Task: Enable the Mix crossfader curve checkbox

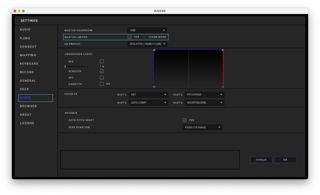Action: (x=102, y=62)
